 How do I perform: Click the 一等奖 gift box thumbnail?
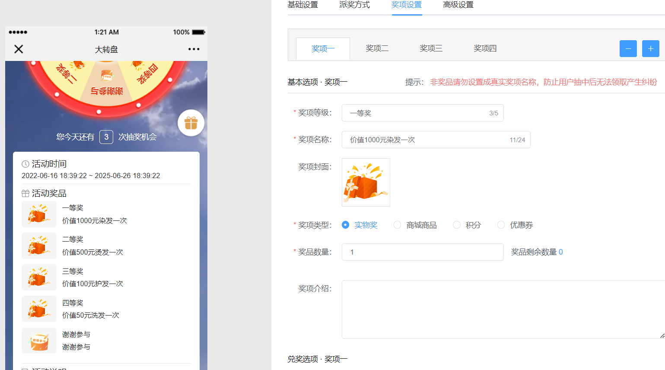[x=39, y=214]
